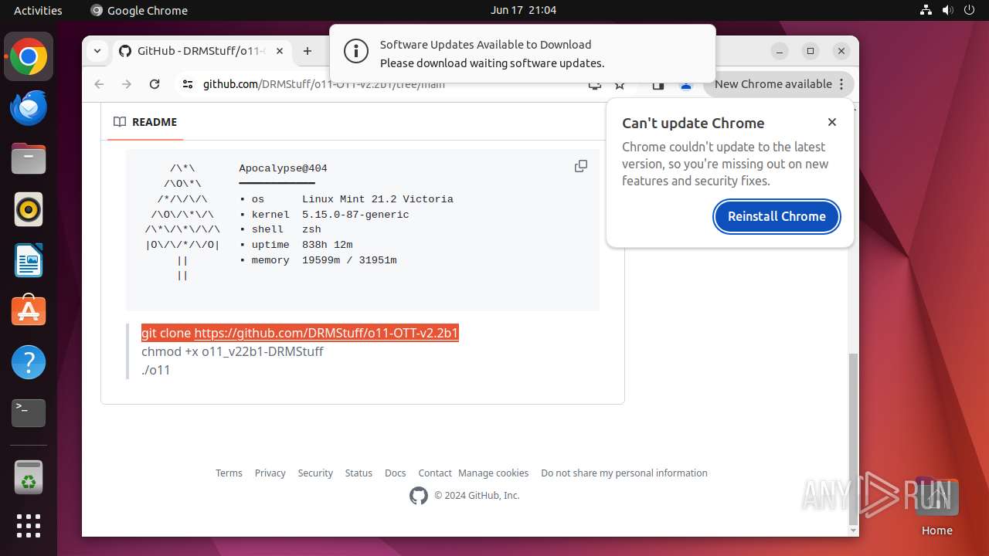The width and height of the screenshot is (989, 556).
Task: Open the Security footer link
Action: (x=315, y=473)
